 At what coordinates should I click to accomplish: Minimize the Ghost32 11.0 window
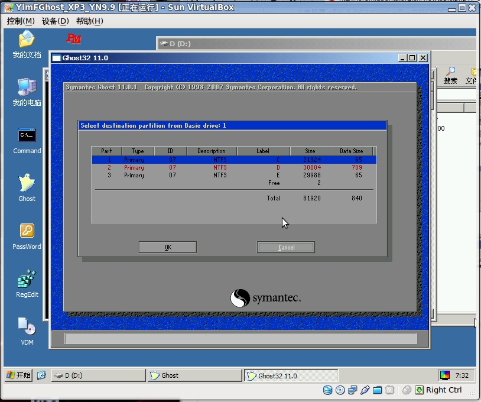tap(402, 58)
